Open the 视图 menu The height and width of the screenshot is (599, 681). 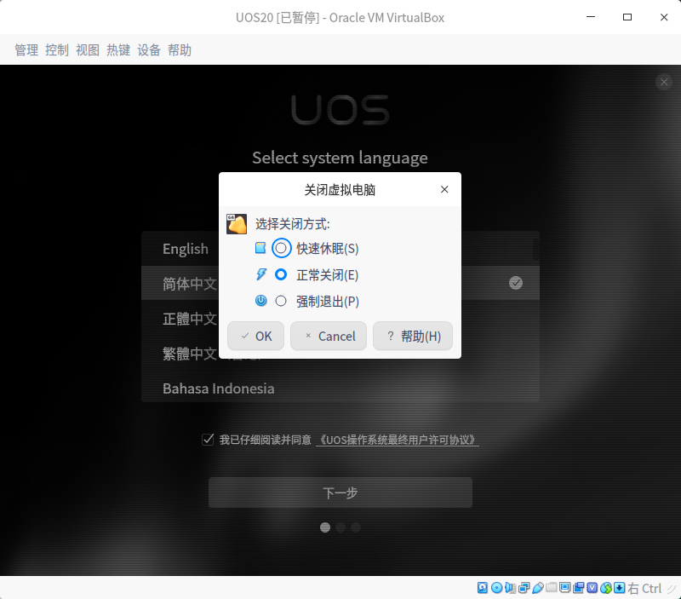click(88, 50)
